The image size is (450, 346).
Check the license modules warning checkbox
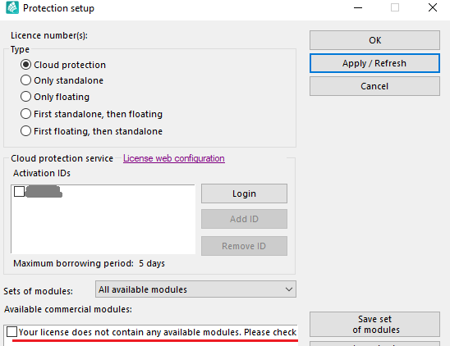[x=11, y=332]
